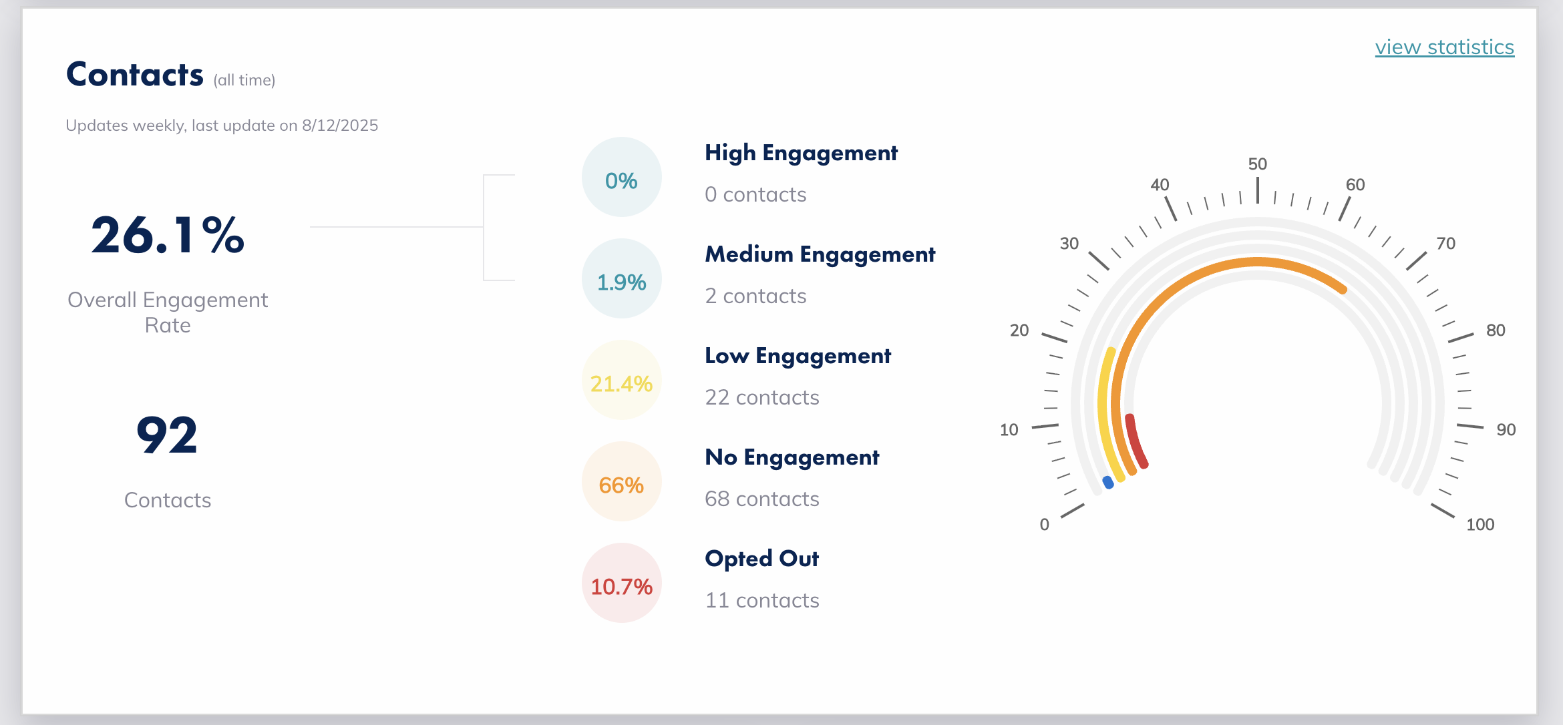Click the 50 mark on gauge scale
The height and width of the screenshot is (725, 1563).
pyautogui.click(x=1257, y=164)
